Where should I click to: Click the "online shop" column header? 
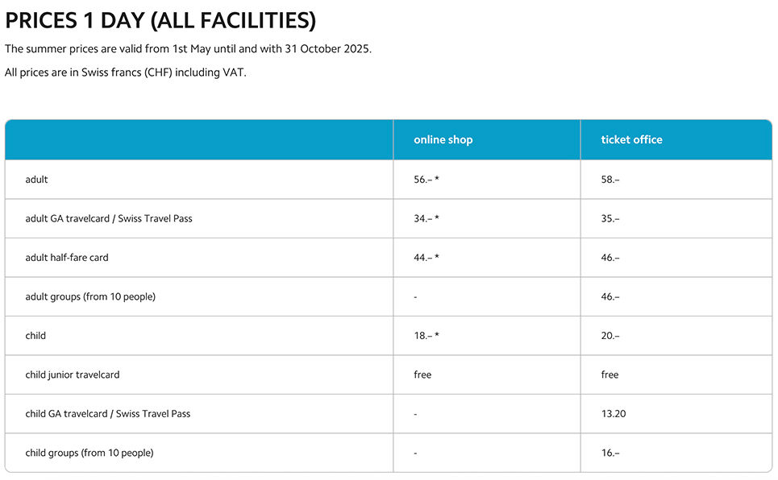tap(443, 139)
